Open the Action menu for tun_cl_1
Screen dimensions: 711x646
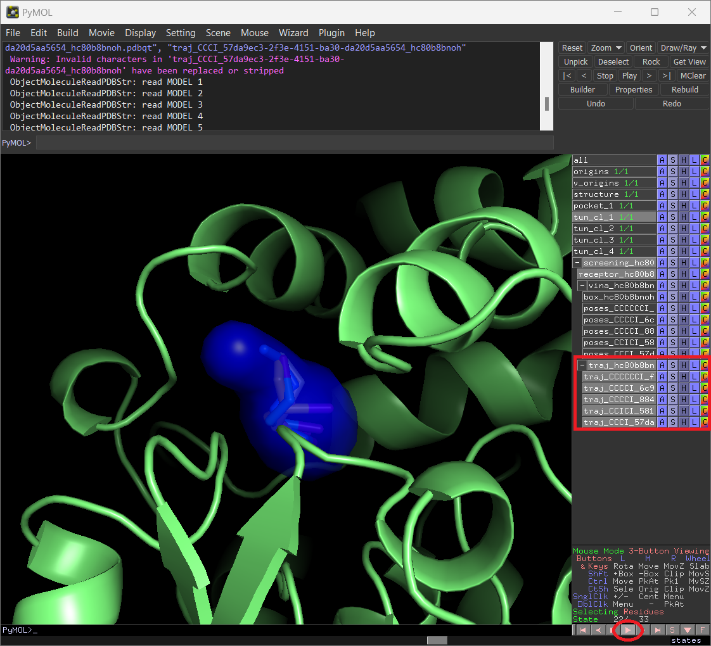[x=661, y=217]
